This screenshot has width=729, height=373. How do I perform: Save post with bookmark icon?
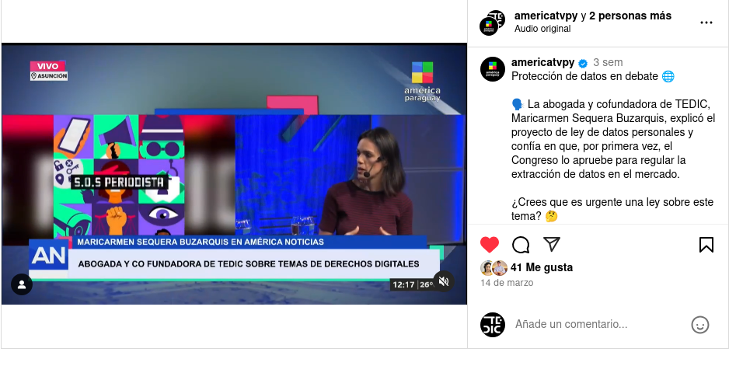tap(706, 245)
